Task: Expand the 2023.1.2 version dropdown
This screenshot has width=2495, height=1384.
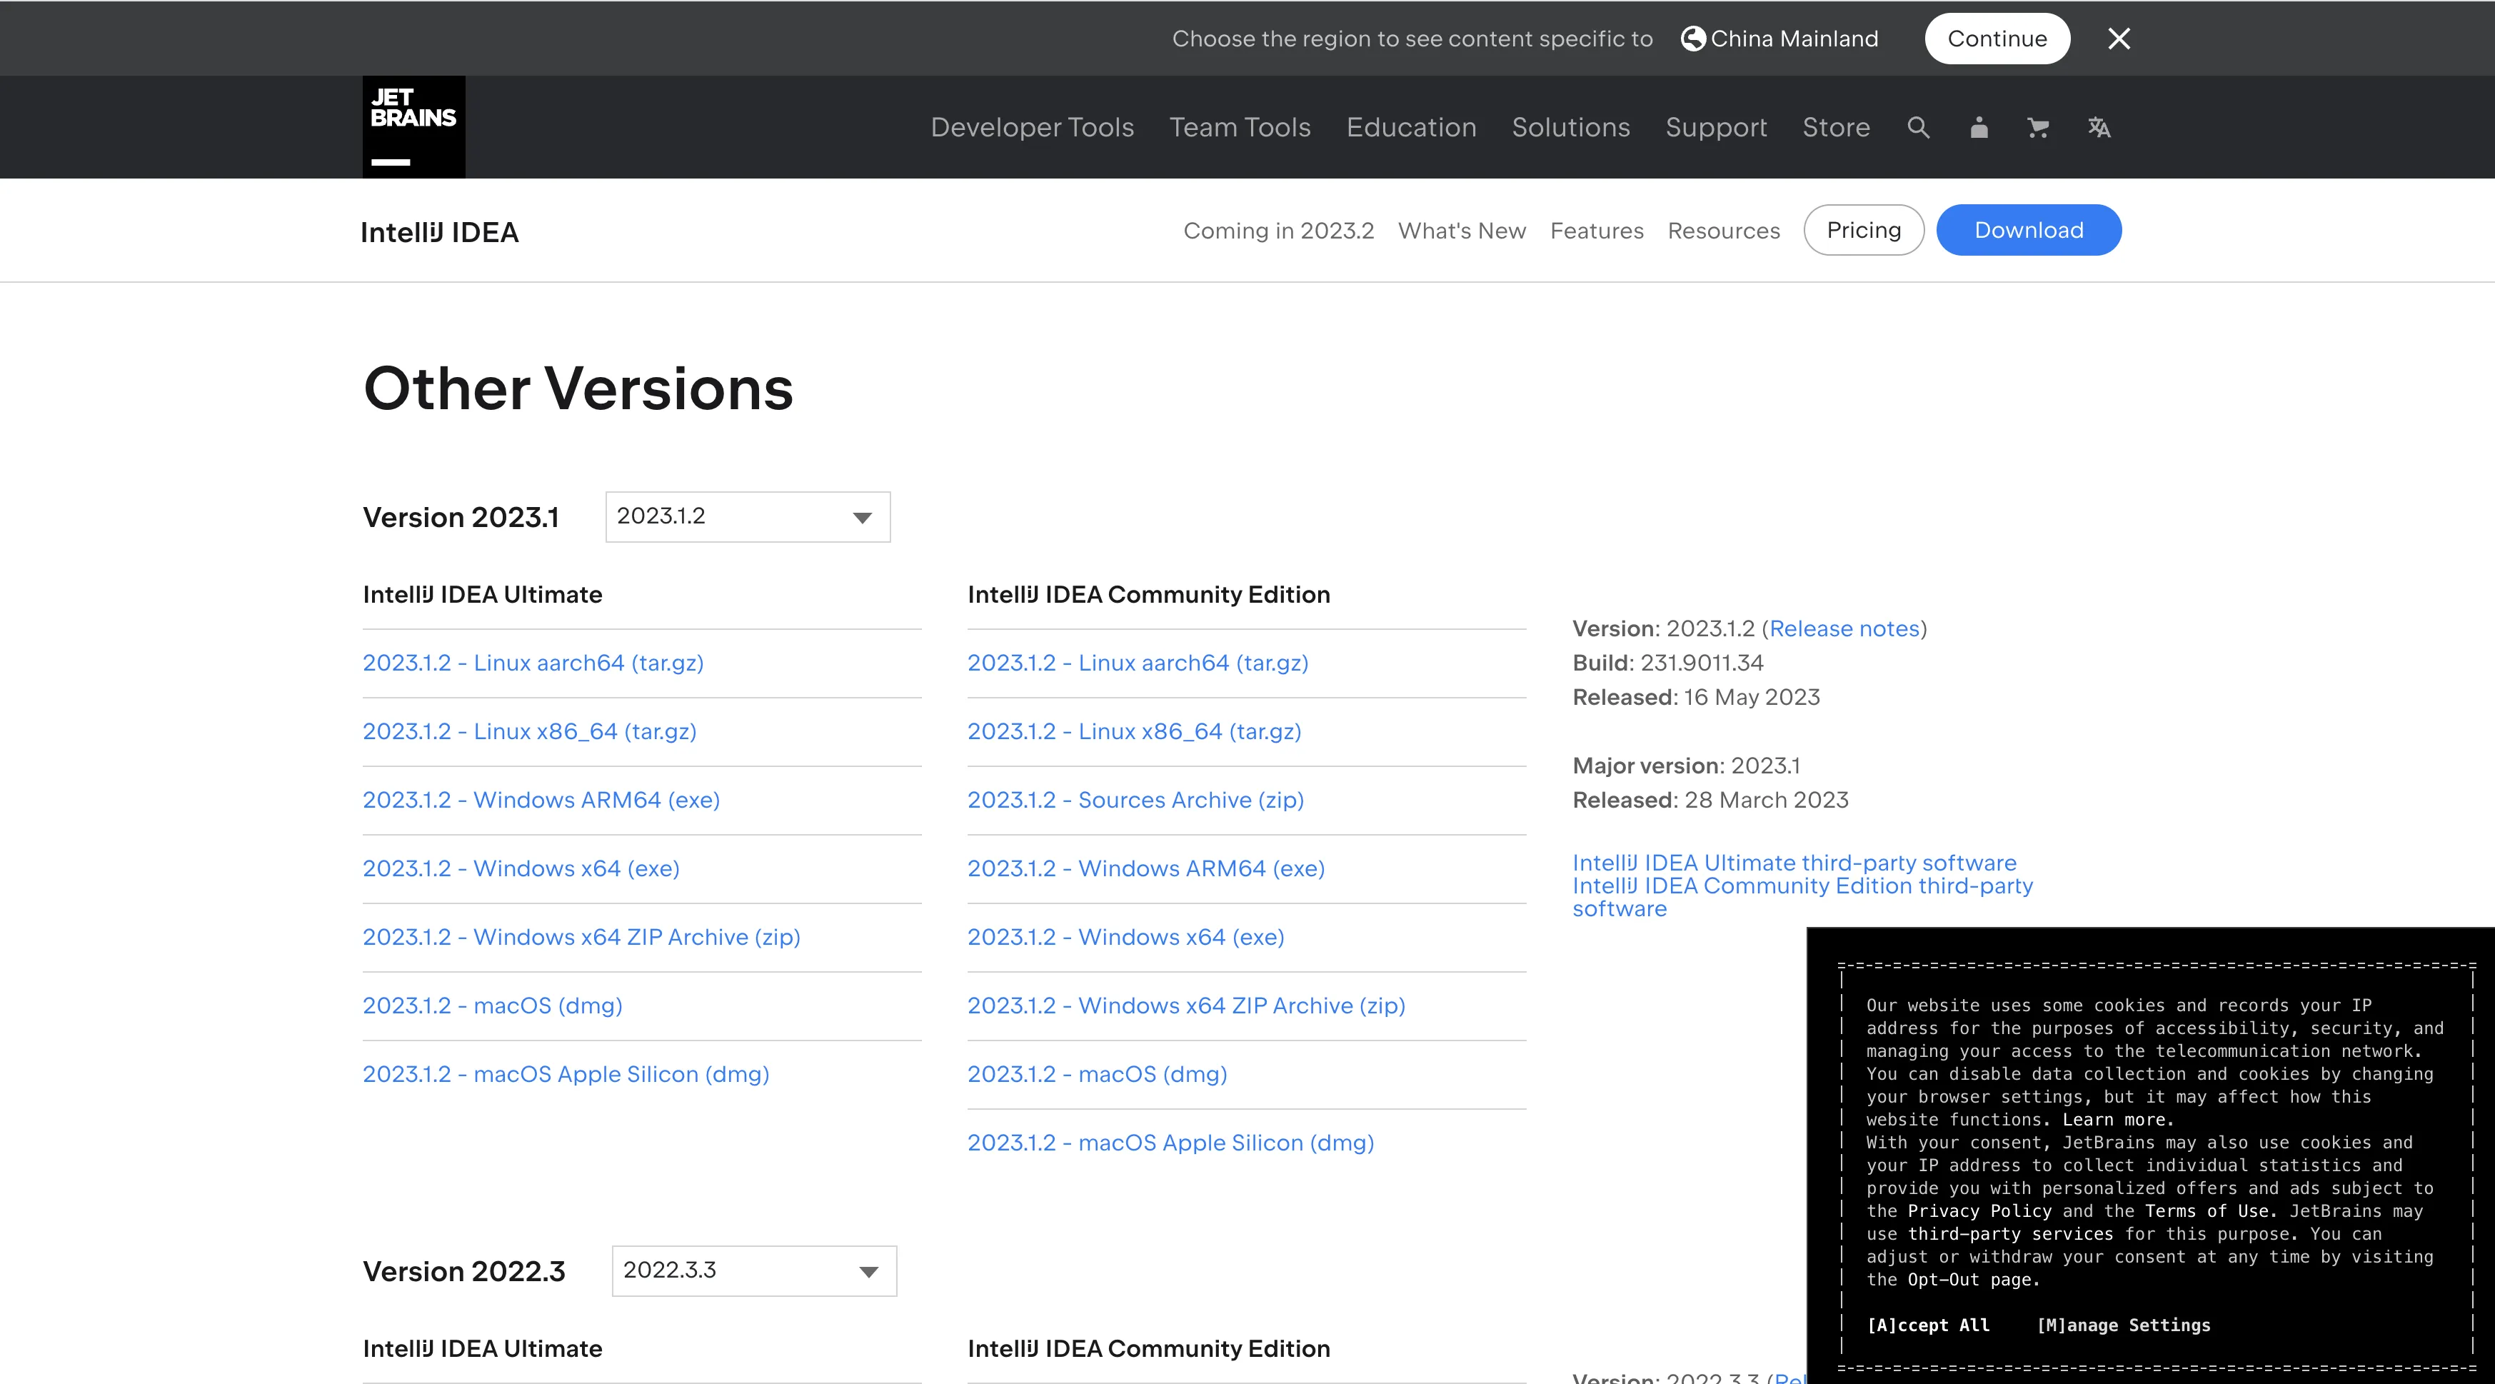Action: (x=747, y=517)
